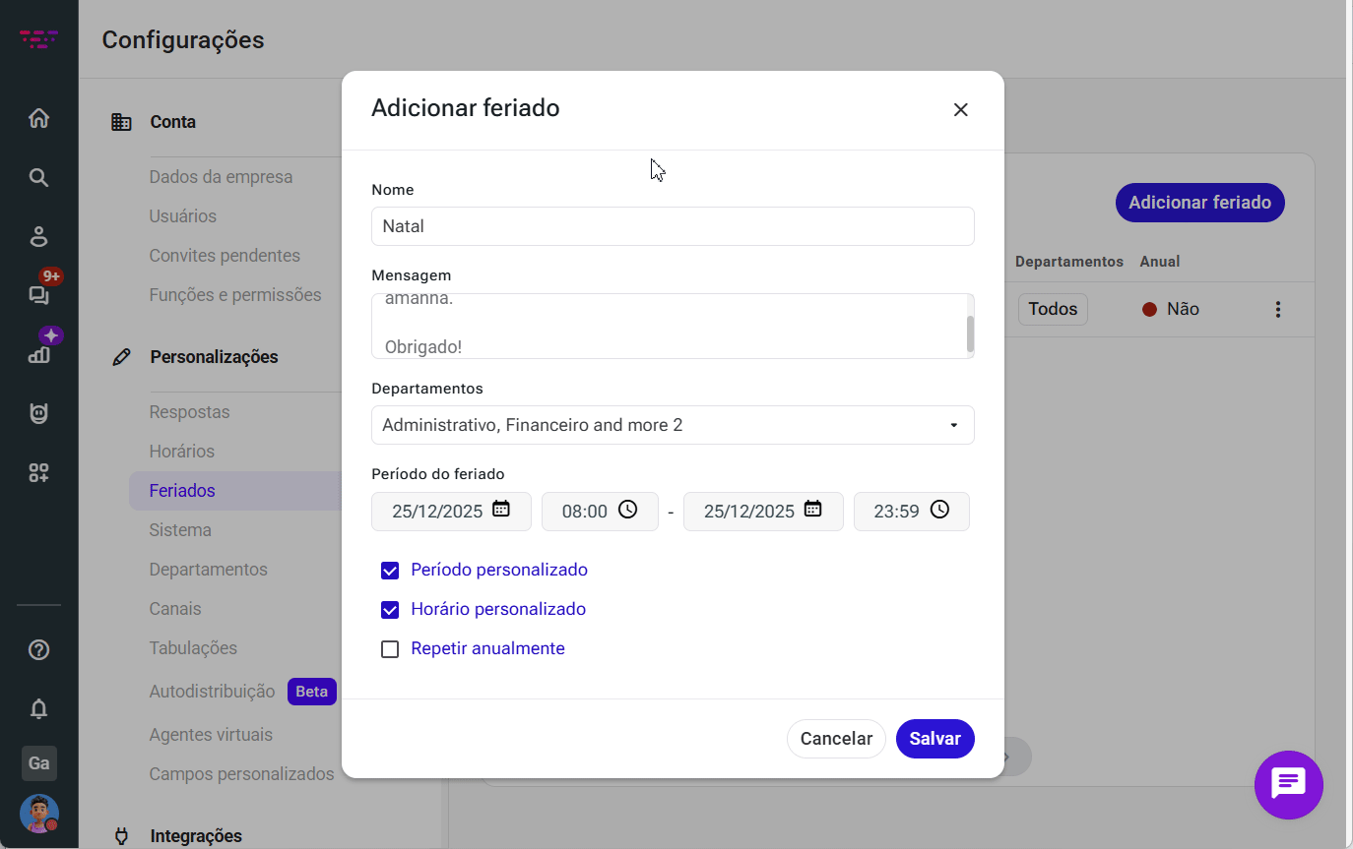Open the help question mark icon
The height and width of the screenshot is (849, 1353).
coord(38,649)
